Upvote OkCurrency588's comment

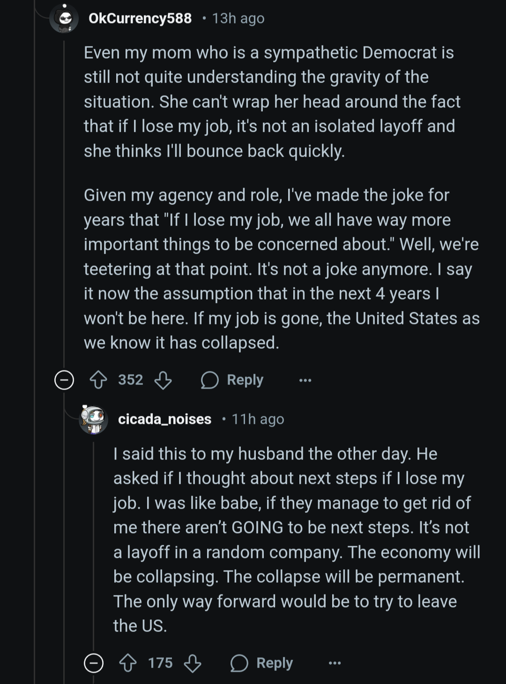coord(98,380)
